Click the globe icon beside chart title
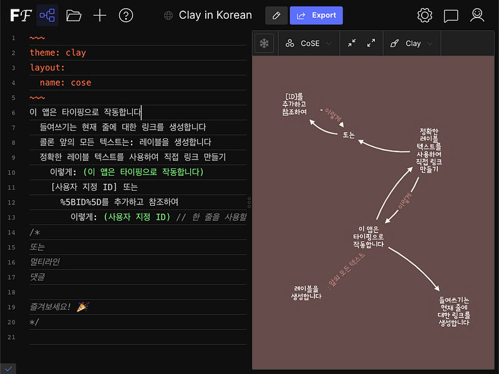This screenshot has width=499, height=374. (168, 15)
